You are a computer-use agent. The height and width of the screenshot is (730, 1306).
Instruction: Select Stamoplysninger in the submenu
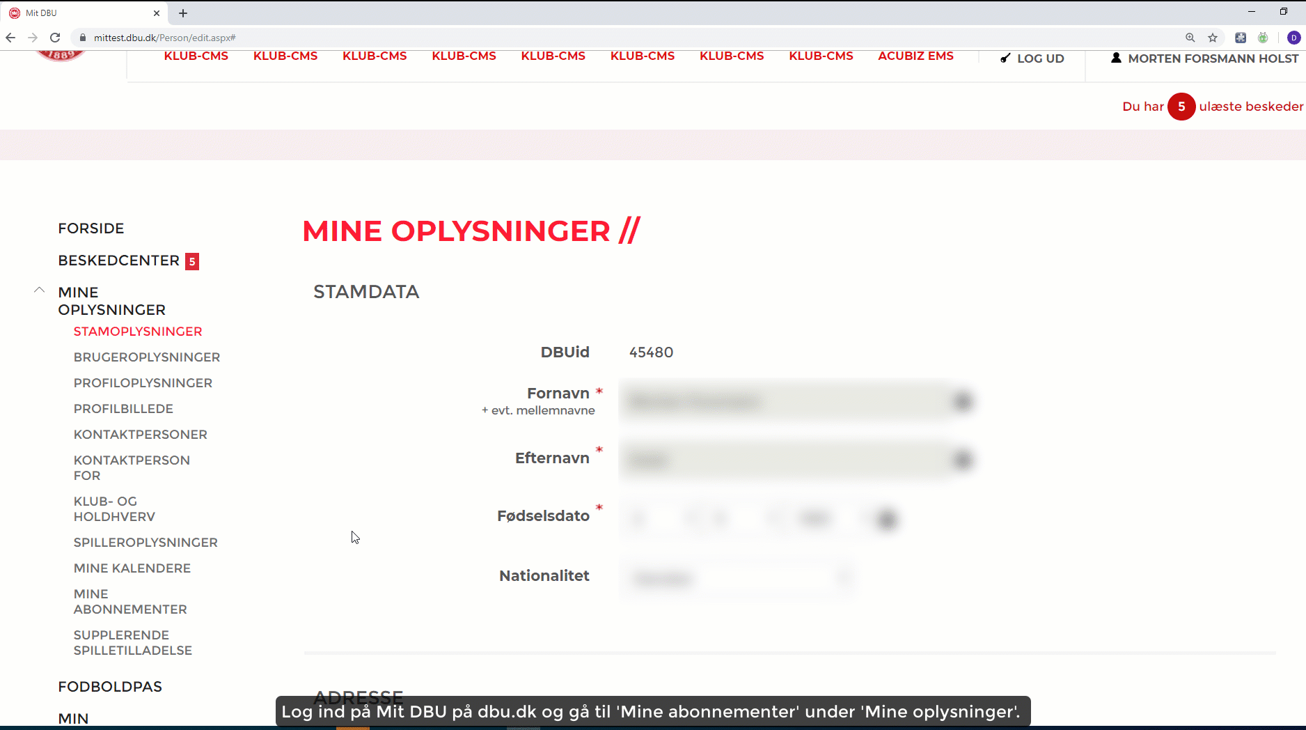tap(138, 332)
